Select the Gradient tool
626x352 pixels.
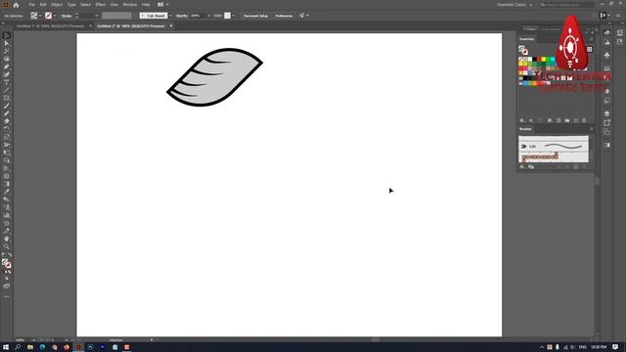(x=7, y=184)
